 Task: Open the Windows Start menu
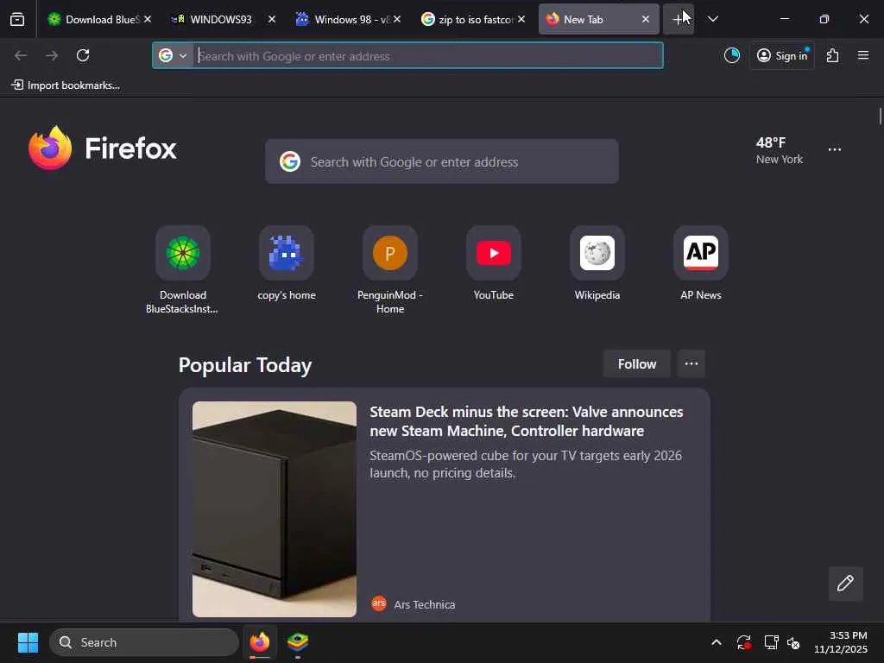point(28,642)
